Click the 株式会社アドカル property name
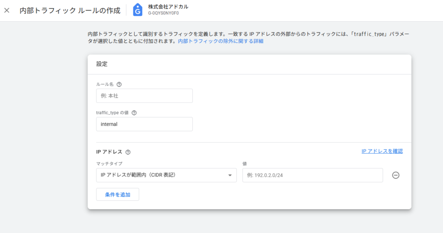 [x=168, y=7]
